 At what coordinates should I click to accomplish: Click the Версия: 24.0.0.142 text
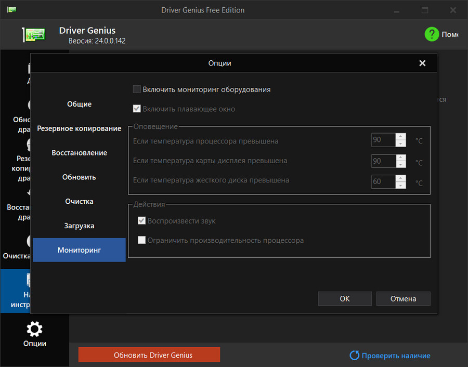(x=97, y=41)
